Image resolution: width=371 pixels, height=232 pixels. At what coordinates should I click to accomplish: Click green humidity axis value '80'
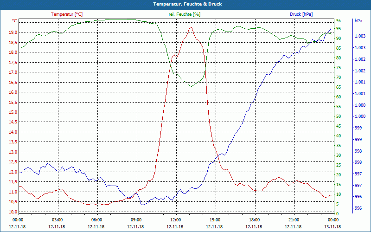[339, 58]
